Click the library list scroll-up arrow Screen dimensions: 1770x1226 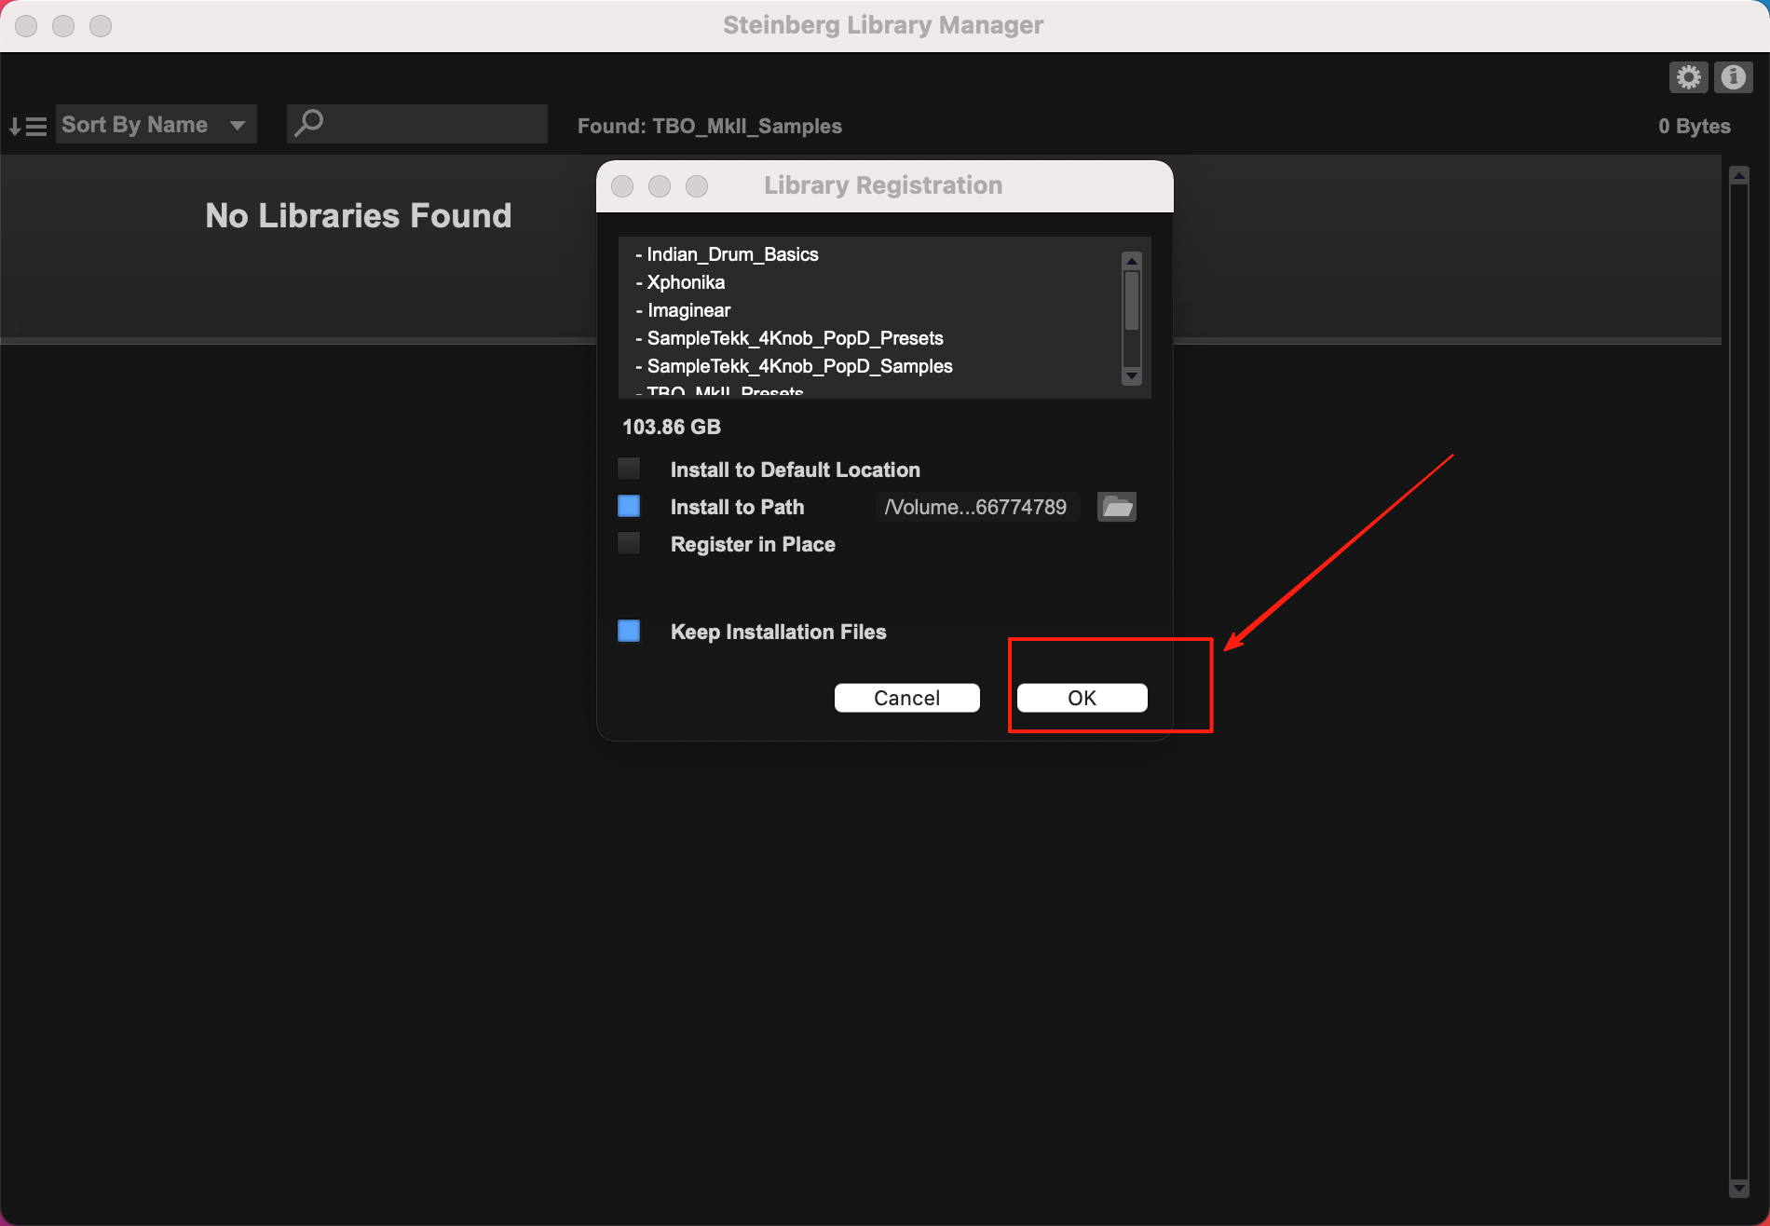[1132, 261]
